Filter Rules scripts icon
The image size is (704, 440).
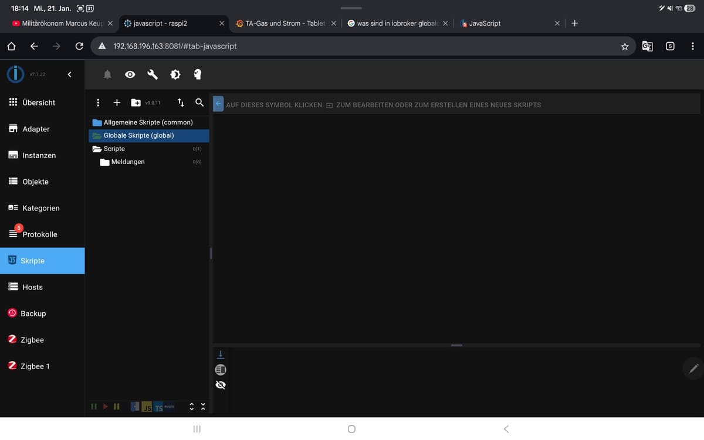pyautogui.click(x=170, y=406)
